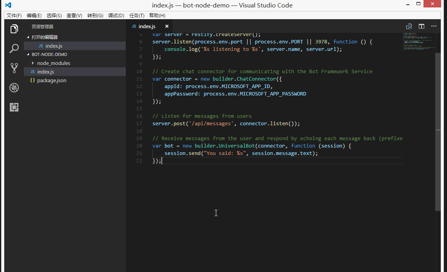Click '3978' port number in line 6
This screenshot has width=447, height=272.
(x=321, y=41)
